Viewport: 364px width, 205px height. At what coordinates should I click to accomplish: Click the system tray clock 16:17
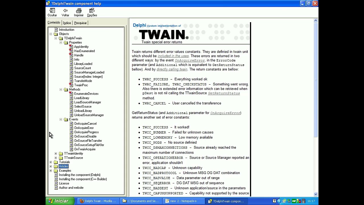(311, 201)
